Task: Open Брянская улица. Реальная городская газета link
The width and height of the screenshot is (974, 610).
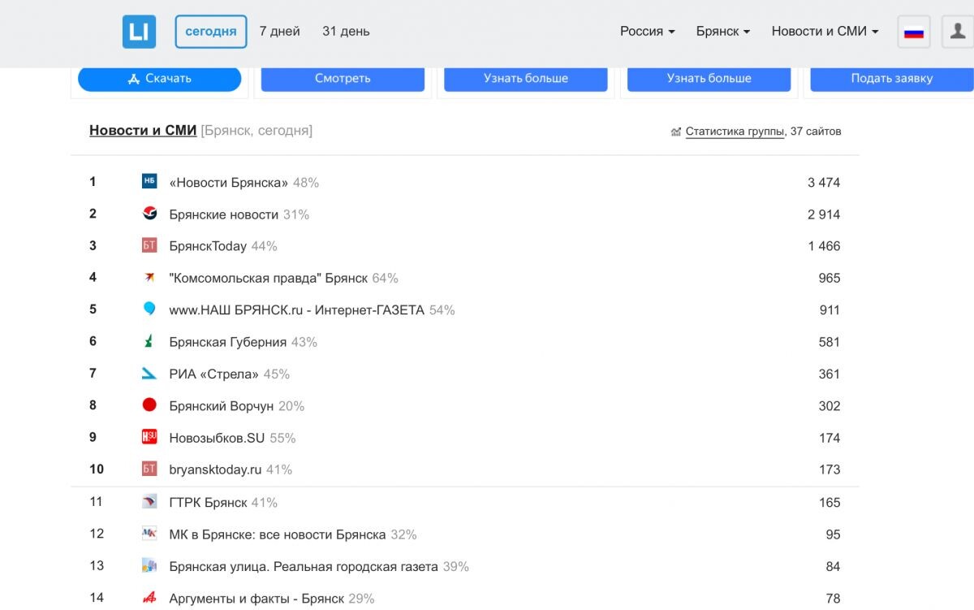Action: coord(304,567)
